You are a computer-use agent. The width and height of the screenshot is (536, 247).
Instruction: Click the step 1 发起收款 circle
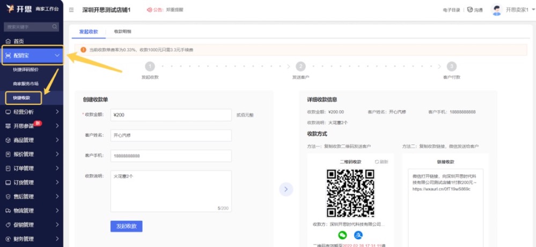click(x=150, y=66)
